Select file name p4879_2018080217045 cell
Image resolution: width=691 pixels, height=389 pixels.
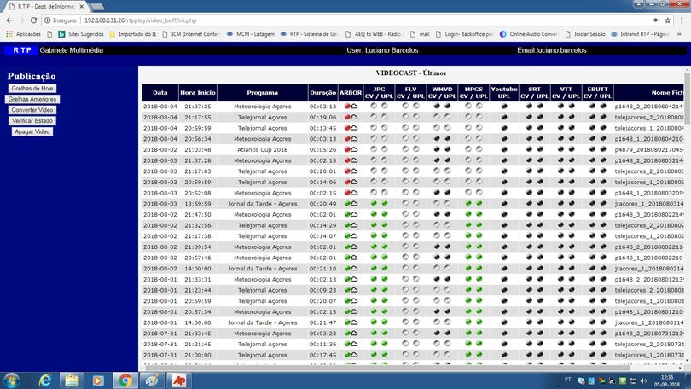(x=649, y=150)
